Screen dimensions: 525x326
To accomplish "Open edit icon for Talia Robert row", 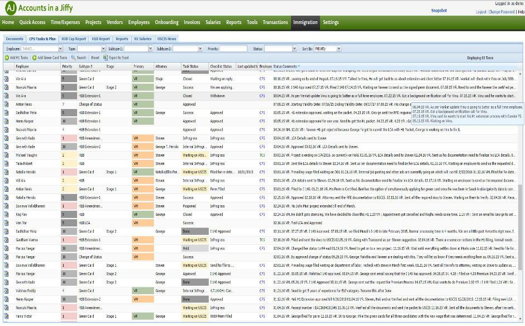I will (x=6, y=164).
